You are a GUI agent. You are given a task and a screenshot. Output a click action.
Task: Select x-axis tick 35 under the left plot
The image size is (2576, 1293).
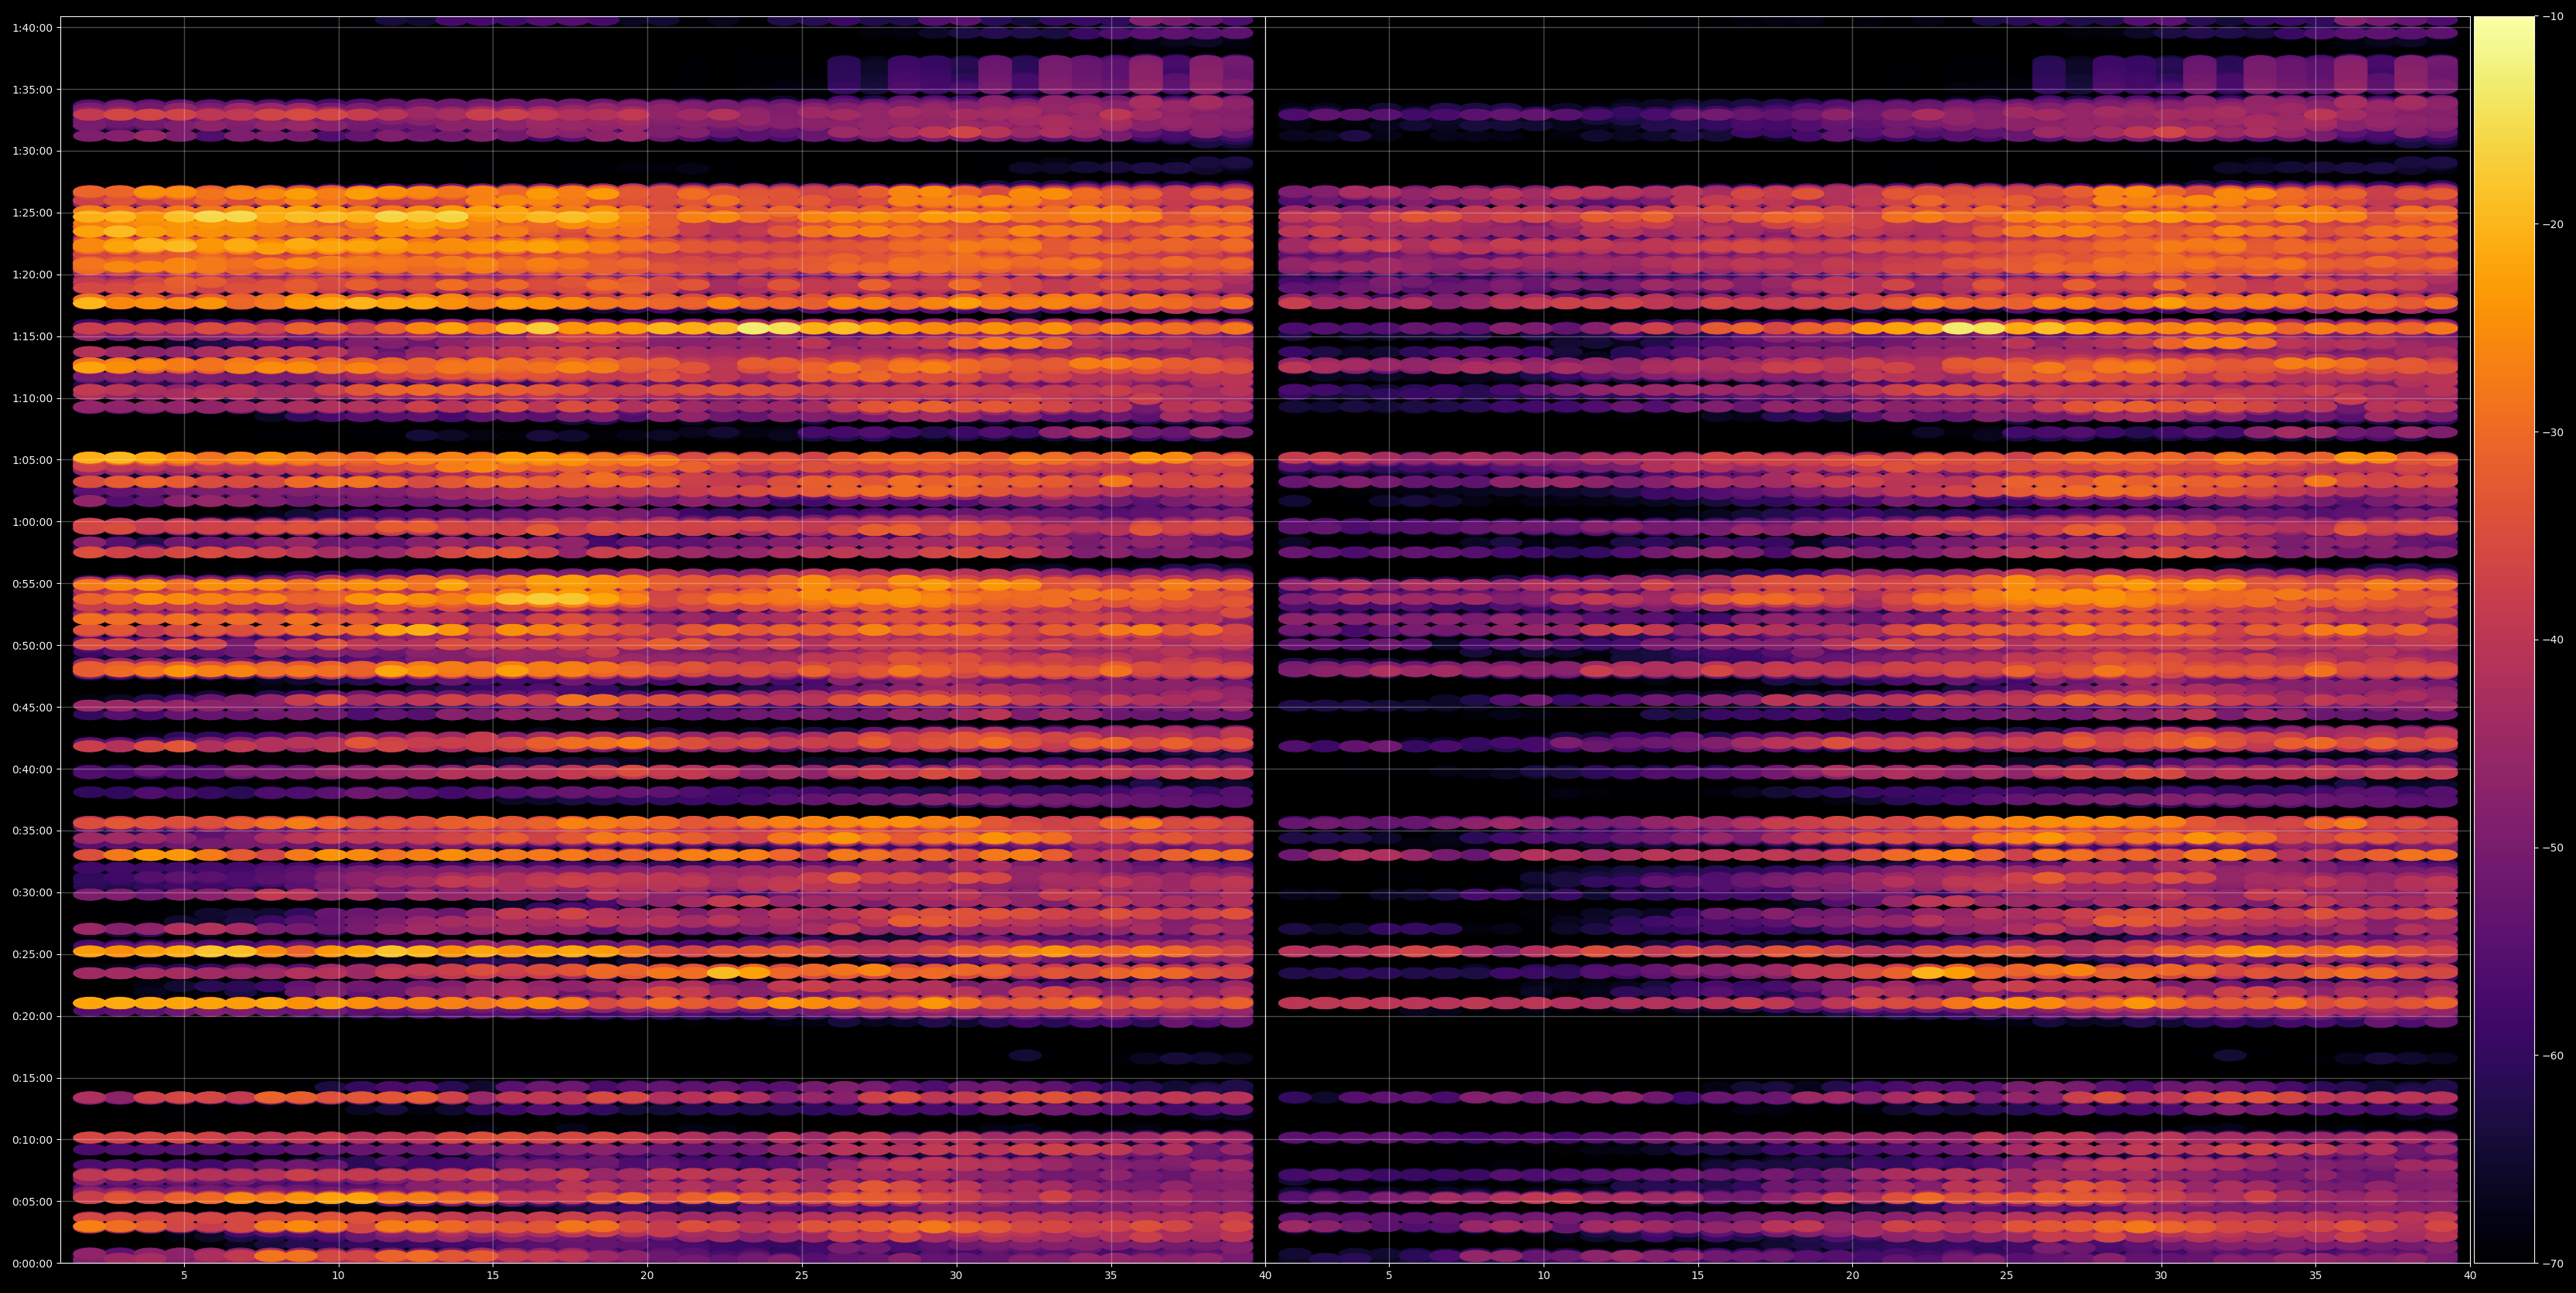tap(1111, 1276)
